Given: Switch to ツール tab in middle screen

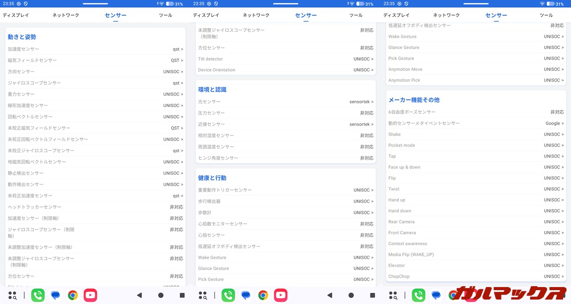Looking at the screenshot, I should tap(356, 15).
